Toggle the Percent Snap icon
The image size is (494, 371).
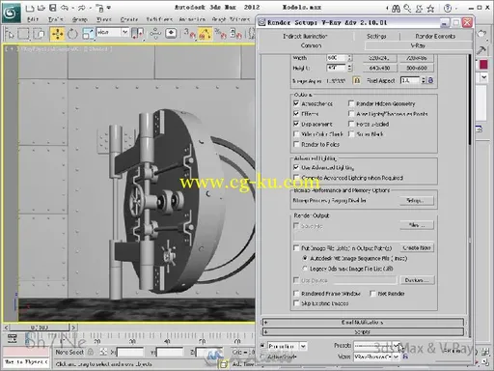tap(221, 34)
